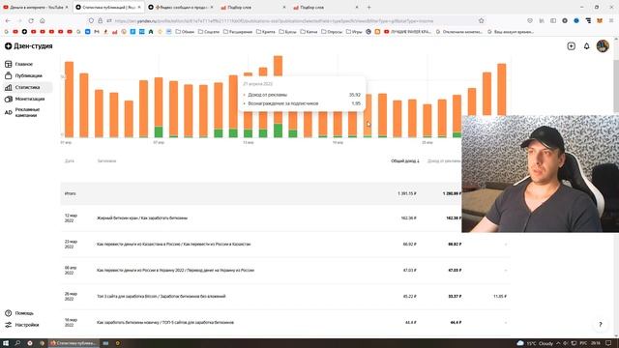Open the MetaMask fox extension
This screenshot has height=348, width=619.
[600, 20]
